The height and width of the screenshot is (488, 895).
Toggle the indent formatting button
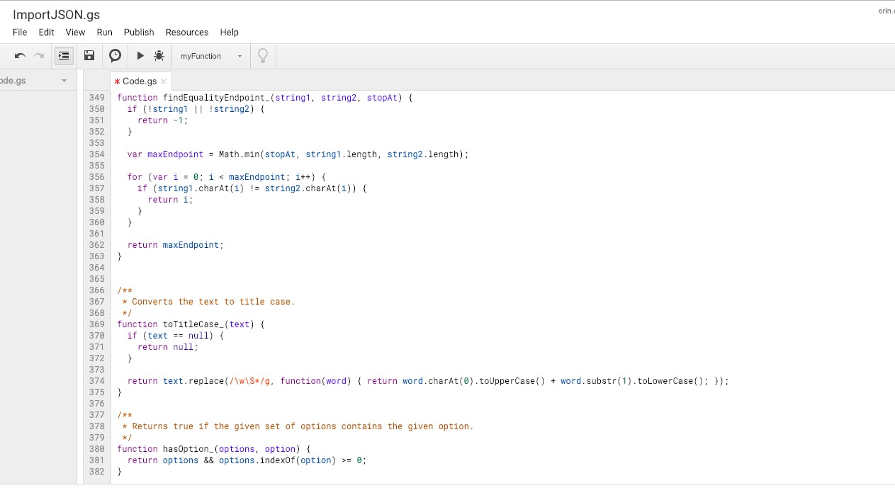pyautogui.click(x=64, y=56)
